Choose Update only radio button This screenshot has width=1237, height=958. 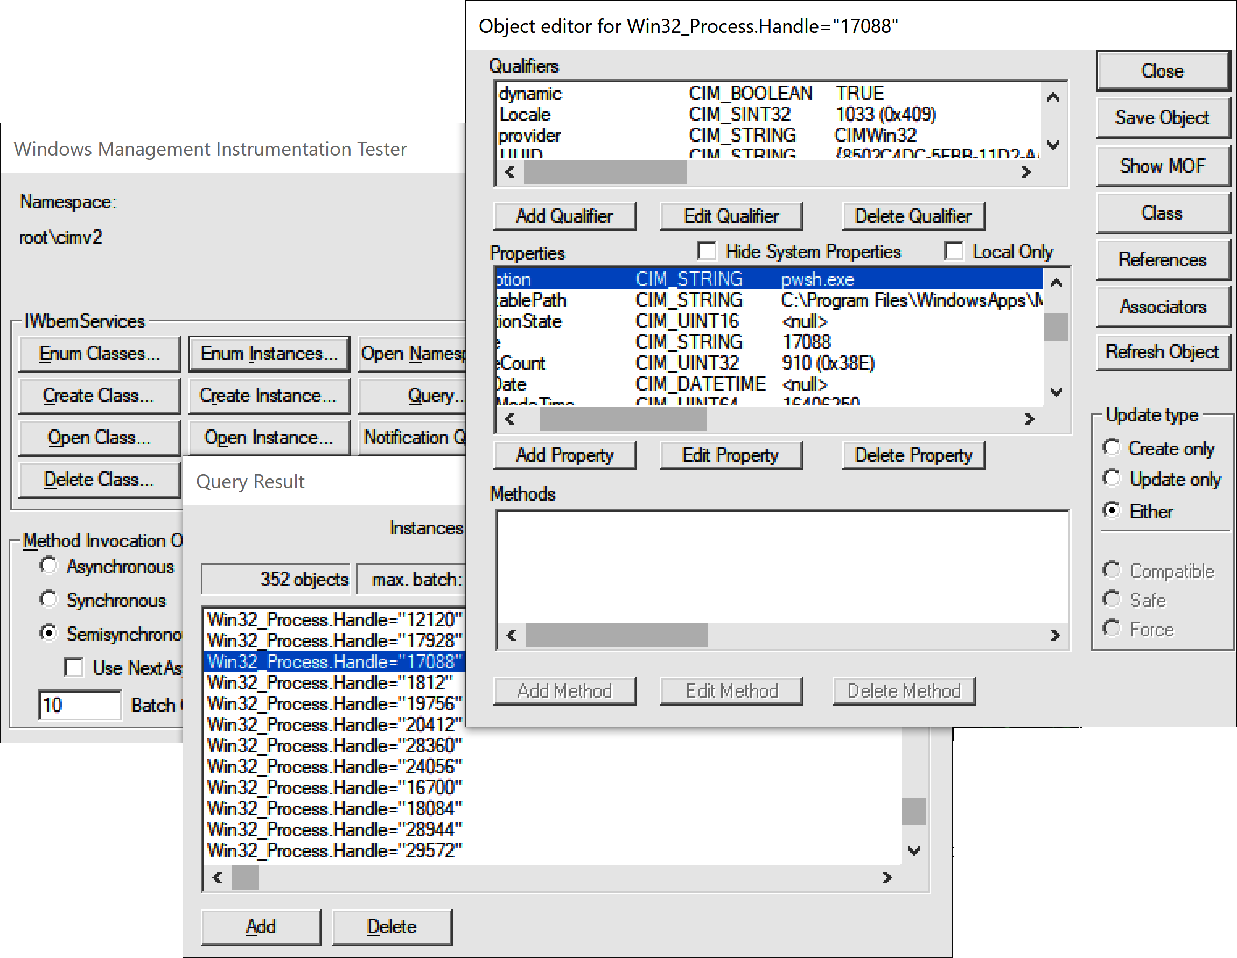[1112, 478]
